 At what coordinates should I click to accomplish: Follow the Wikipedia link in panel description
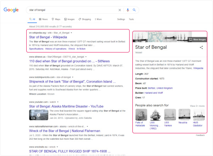(198, 68)
